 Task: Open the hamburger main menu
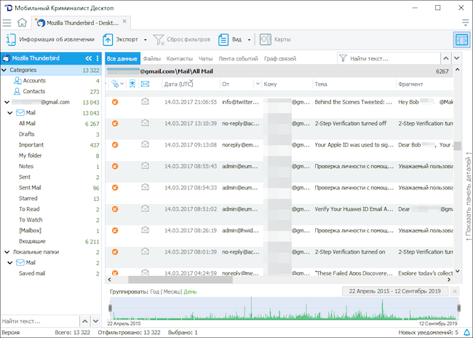pos(7,22)
